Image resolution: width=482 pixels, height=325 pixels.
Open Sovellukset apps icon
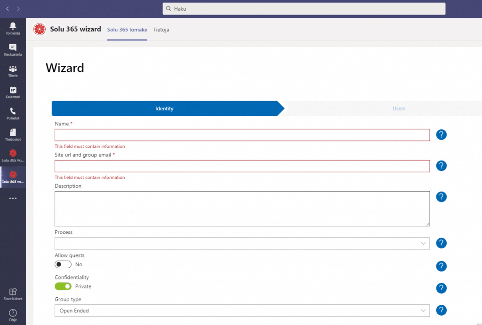pos(13,293)
